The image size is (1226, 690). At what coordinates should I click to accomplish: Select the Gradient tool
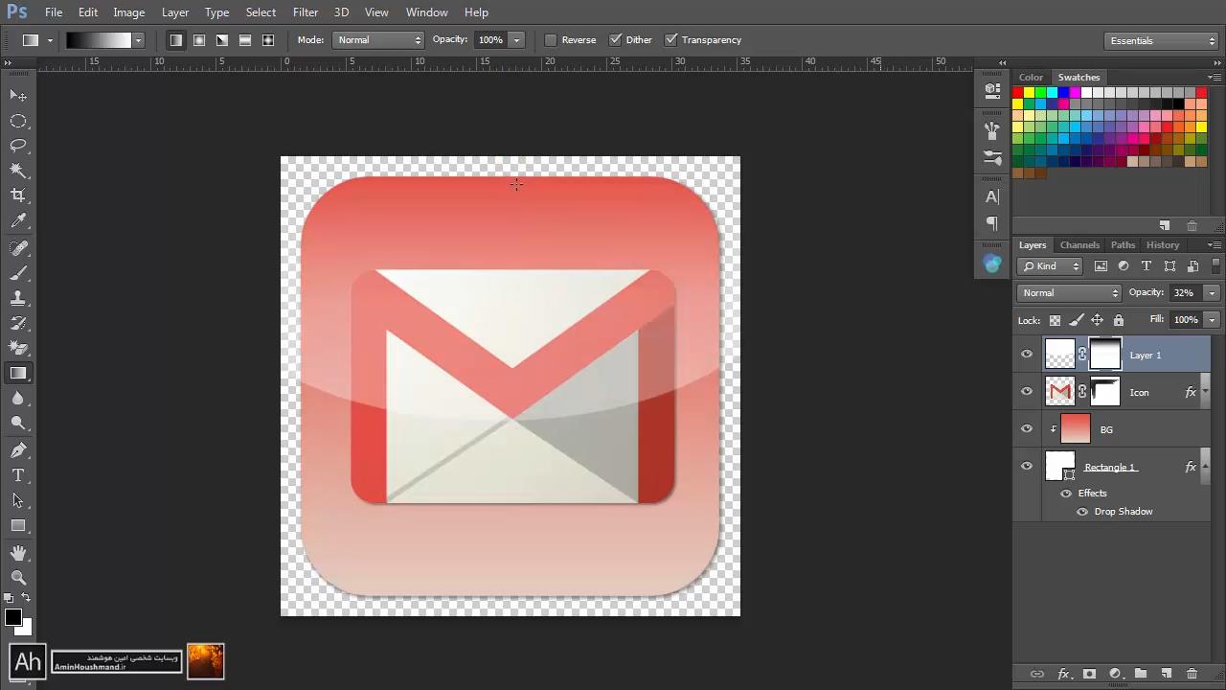[18, 374]
